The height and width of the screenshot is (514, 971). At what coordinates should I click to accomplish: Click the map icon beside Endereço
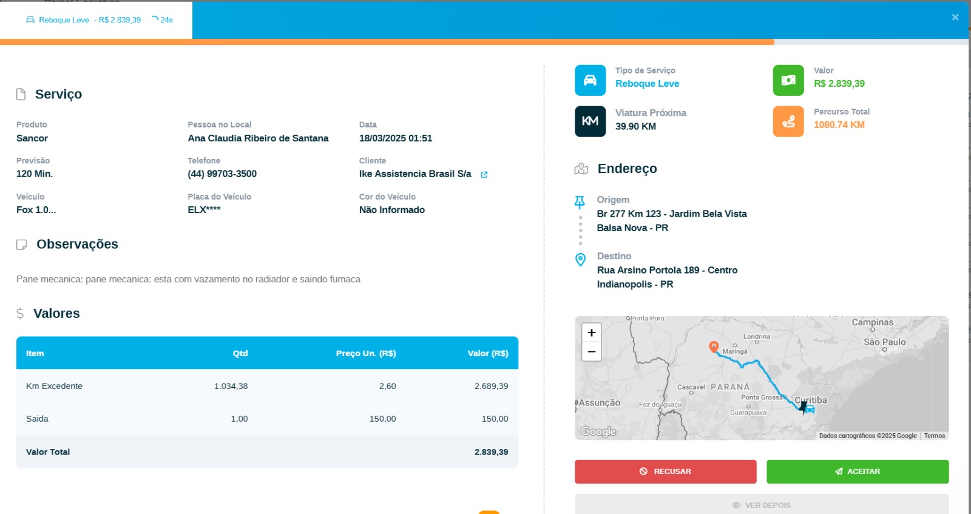pos(581,169)
